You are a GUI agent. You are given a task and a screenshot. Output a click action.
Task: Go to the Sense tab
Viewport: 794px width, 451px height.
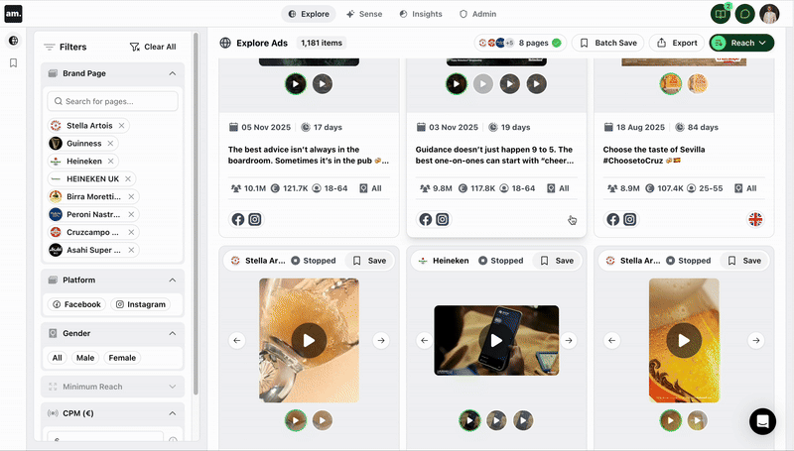364,14
